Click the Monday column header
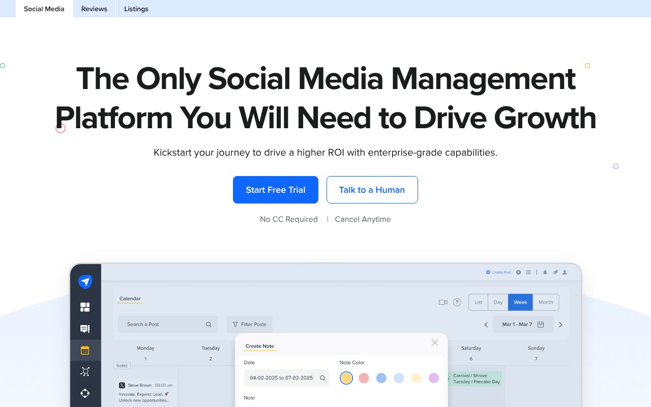Screen dimensions: 651x407 click(145, 348)
